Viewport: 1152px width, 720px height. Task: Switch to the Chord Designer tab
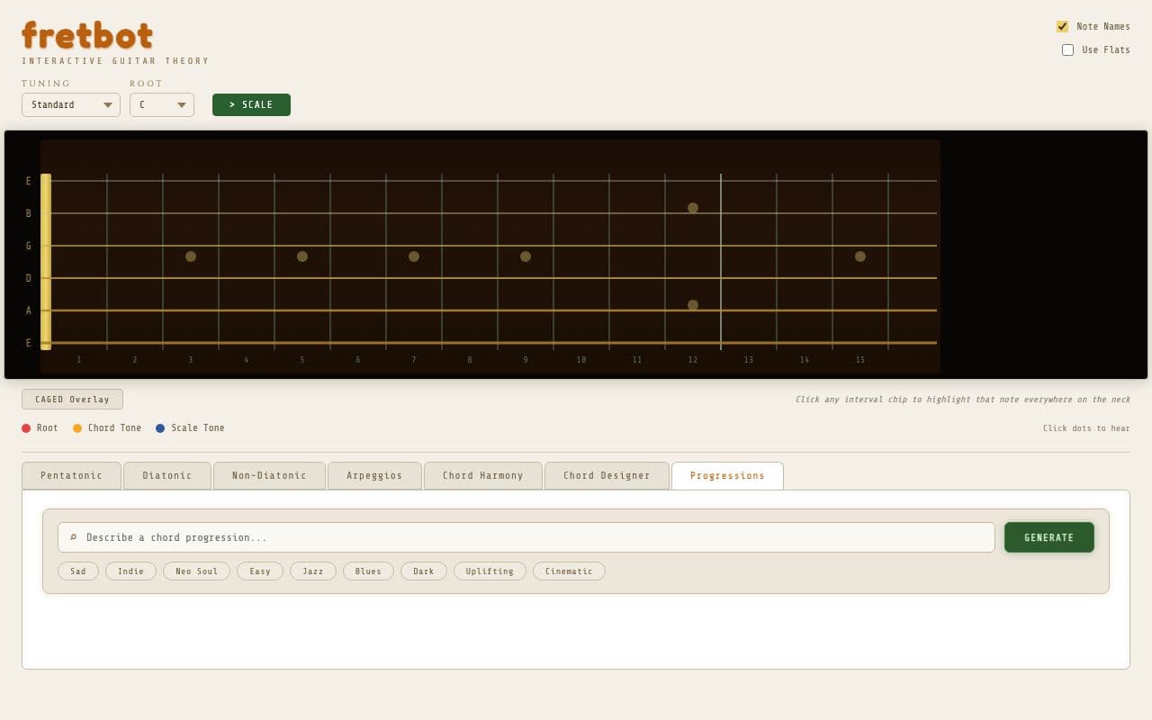[x=607, y=475]
